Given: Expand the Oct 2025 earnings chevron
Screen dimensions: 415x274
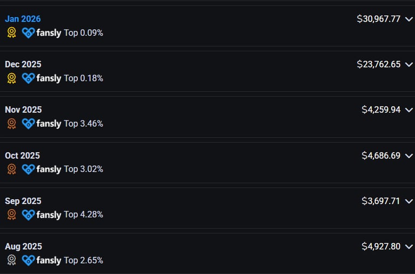Looking at the screenshot, I should [x=409, y=156].
